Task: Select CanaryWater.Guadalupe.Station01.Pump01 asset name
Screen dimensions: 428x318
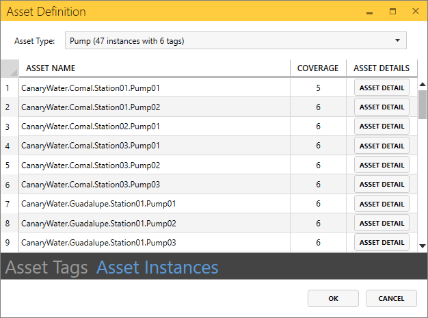Action: pyautogui.click(x=98, y=204)
